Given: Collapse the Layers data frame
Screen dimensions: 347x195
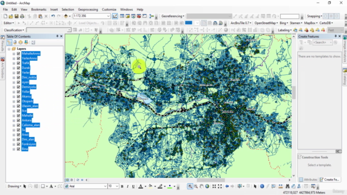Looking at the screenshot, I should click(x=9, y=49).
